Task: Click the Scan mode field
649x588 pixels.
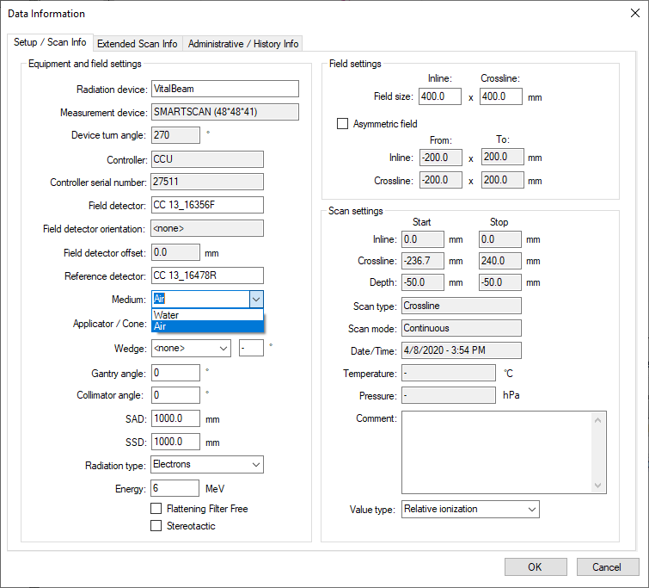Action: [x=462, y=328]
